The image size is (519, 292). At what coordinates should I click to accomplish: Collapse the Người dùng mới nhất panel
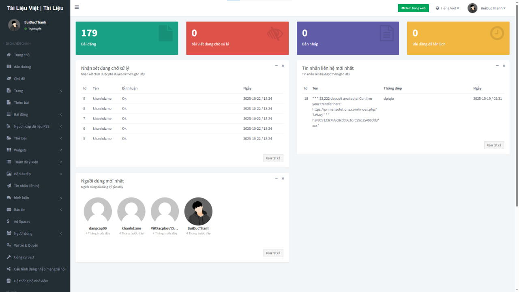coord(276,178)
